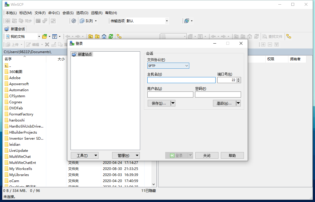Select 新建站点 in the site list
The width and height of the screenshot is (315, 202).
(82, 54)
